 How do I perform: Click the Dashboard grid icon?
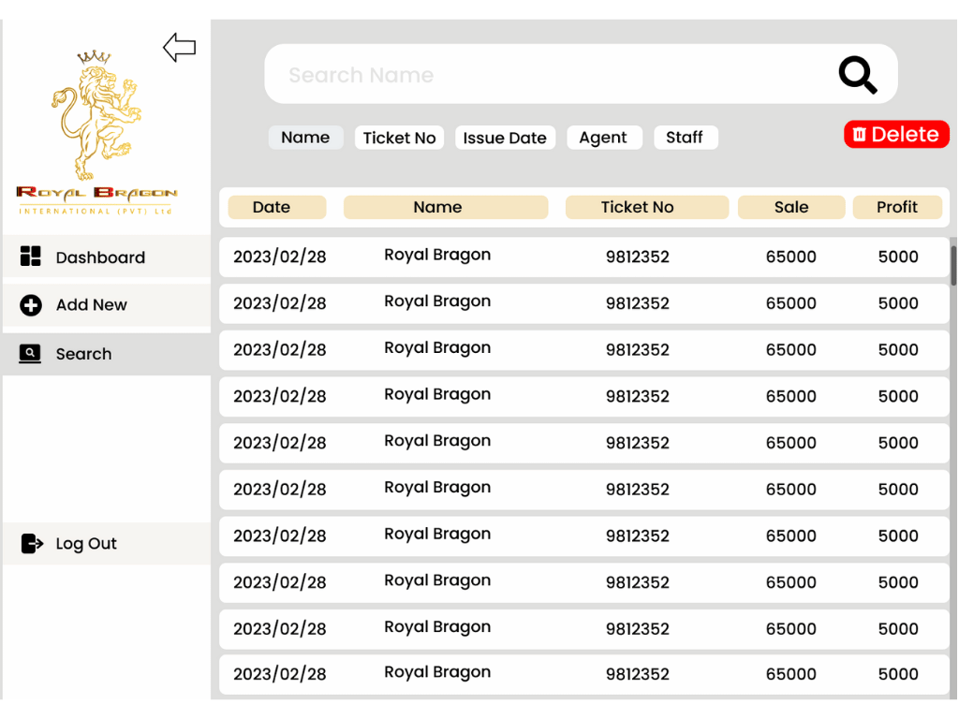31,257
